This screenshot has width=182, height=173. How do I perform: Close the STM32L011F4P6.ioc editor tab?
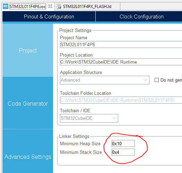(x=50, y=6)
